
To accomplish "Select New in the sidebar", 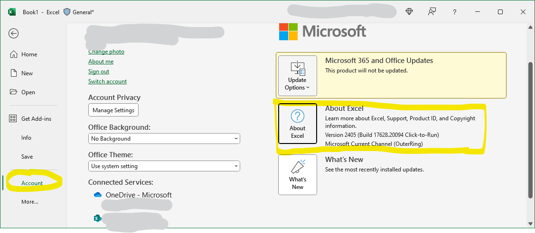I will (27, 73).
